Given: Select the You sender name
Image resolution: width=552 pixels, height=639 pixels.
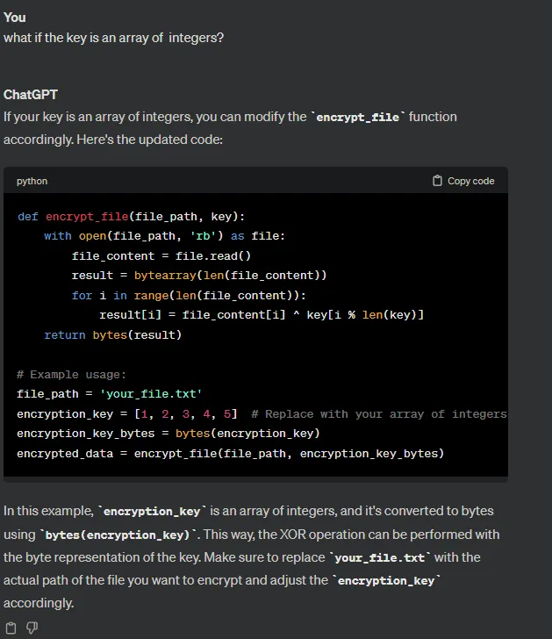Looking at the screenshot, I should coord(15,18).
